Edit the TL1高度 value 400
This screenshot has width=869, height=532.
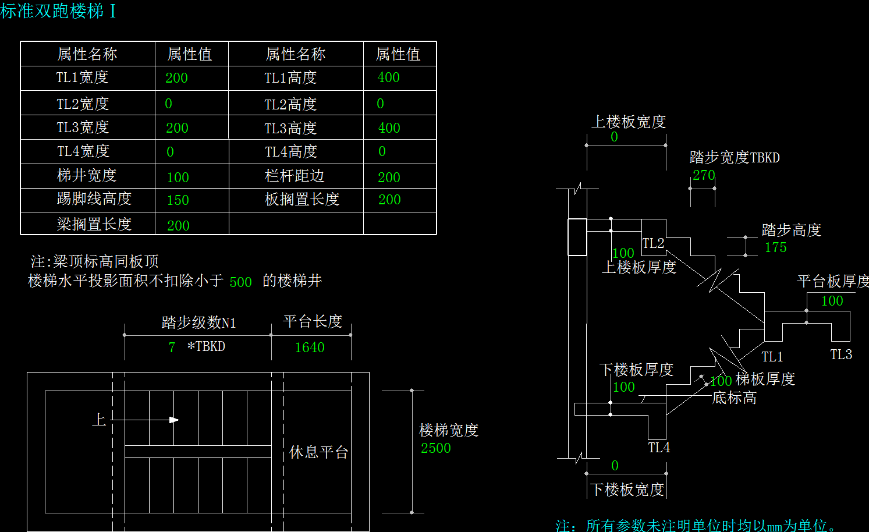tap(388, 77)
